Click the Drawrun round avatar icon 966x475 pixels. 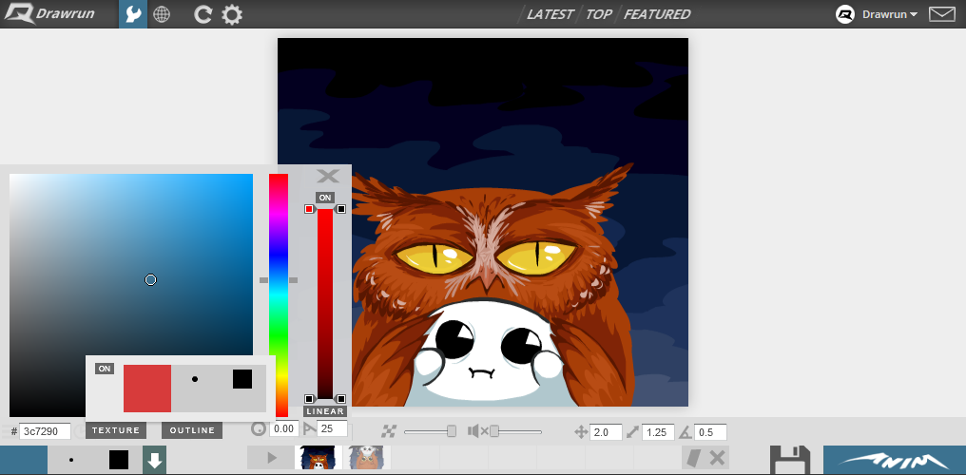pyautogui.click(x=844, y=14)
